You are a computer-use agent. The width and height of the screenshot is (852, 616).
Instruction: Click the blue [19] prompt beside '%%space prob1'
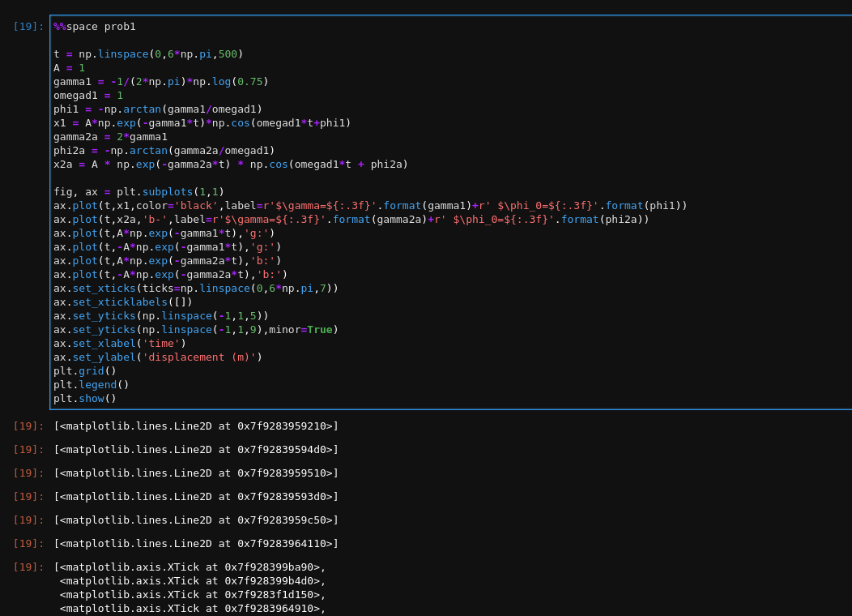(28, 27)
